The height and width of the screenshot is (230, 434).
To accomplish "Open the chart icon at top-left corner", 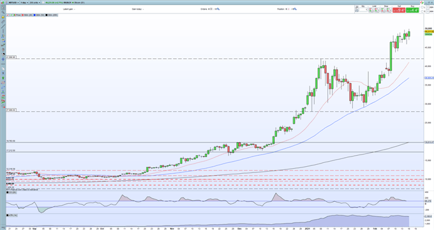I will (x=3, y=3).
